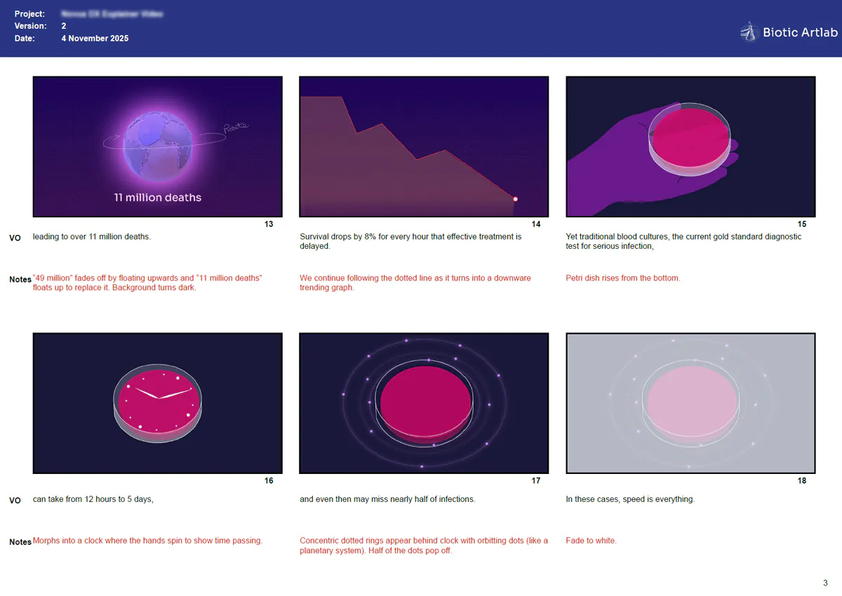Open the frame 14 downward graph thumbnail
The width and height of the screenshot is (842, 596).
[x=424, y=147]
